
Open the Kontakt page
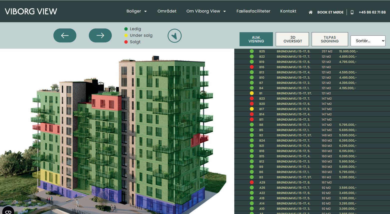click(x=288, y=11)
